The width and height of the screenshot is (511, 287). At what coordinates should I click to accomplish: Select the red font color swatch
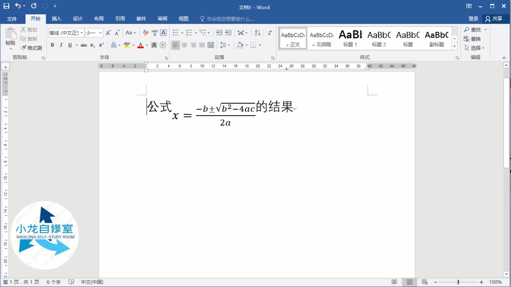[141, 47]
